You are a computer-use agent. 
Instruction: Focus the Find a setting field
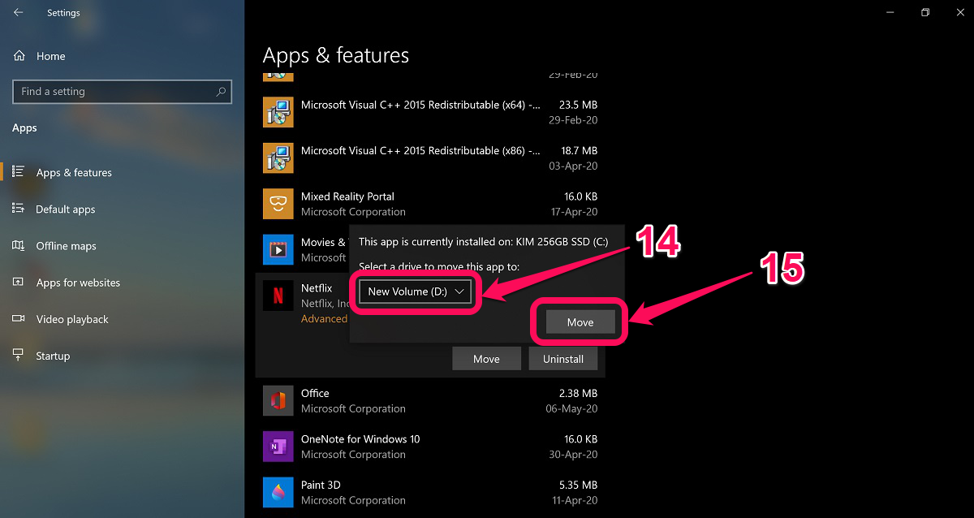pos(122,92)
